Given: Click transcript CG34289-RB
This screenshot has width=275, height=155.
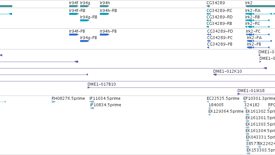Looking at the screenshot, I should point(208,27).
